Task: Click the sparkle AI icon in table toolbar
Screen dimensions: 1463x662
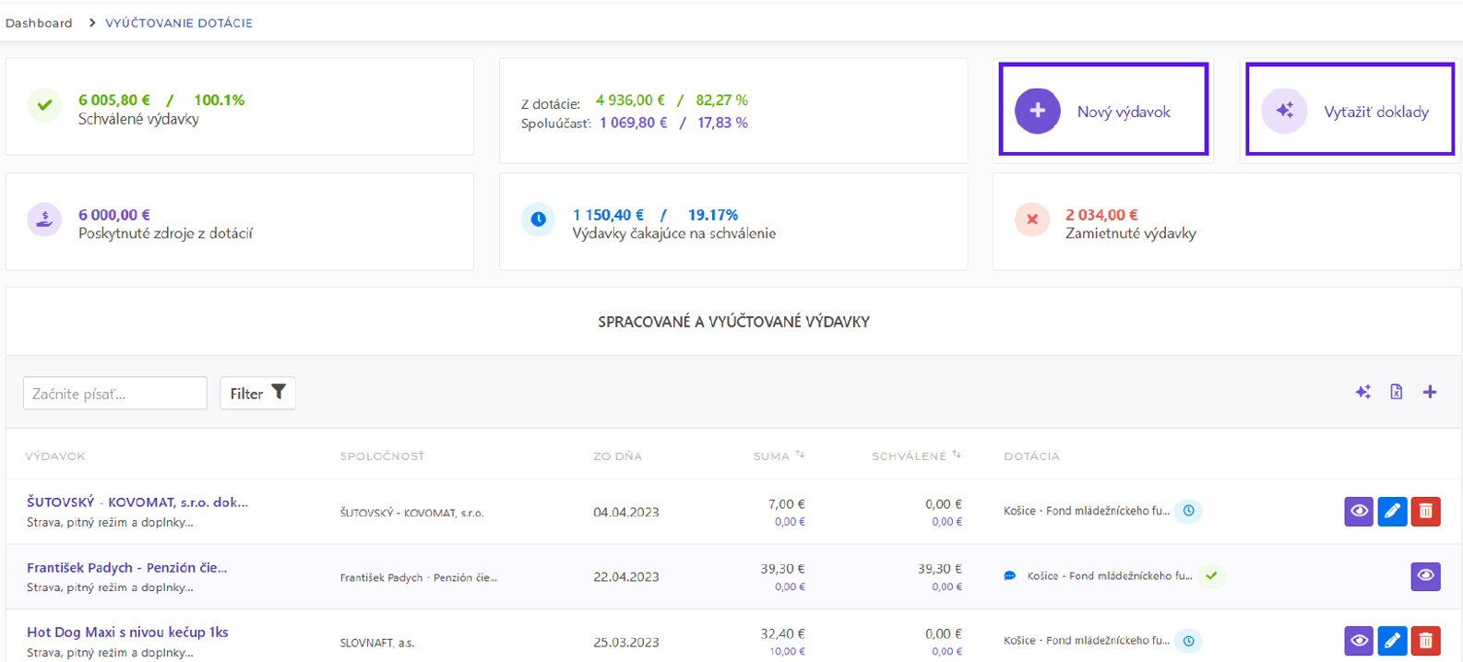Action: point(1362,392)
